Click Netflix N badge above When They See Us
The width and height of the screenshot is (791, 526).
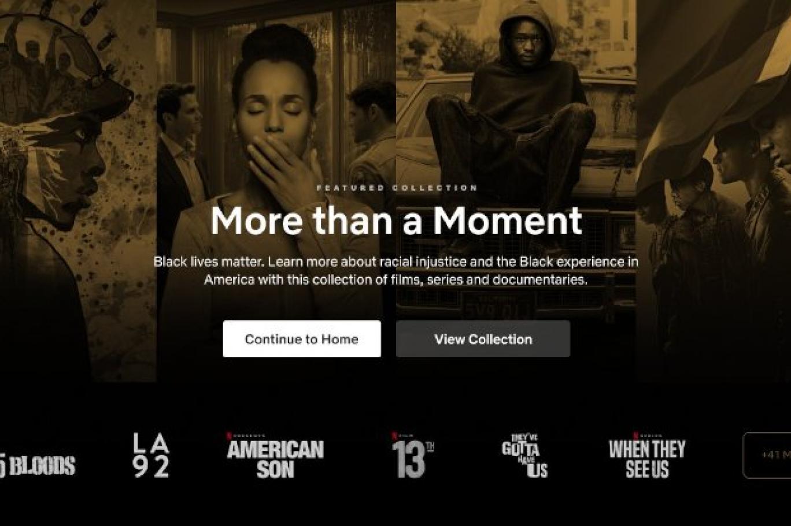pos(635,435)
